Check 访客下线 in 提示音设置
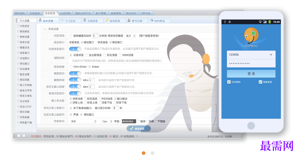 click(x=100, y=103)
